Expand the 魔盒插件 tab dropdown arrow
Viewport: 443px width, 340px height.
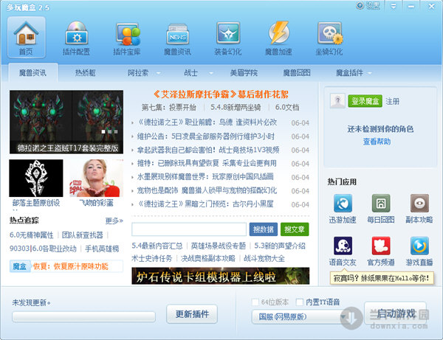pyautogui.click(x=370, y=73)
